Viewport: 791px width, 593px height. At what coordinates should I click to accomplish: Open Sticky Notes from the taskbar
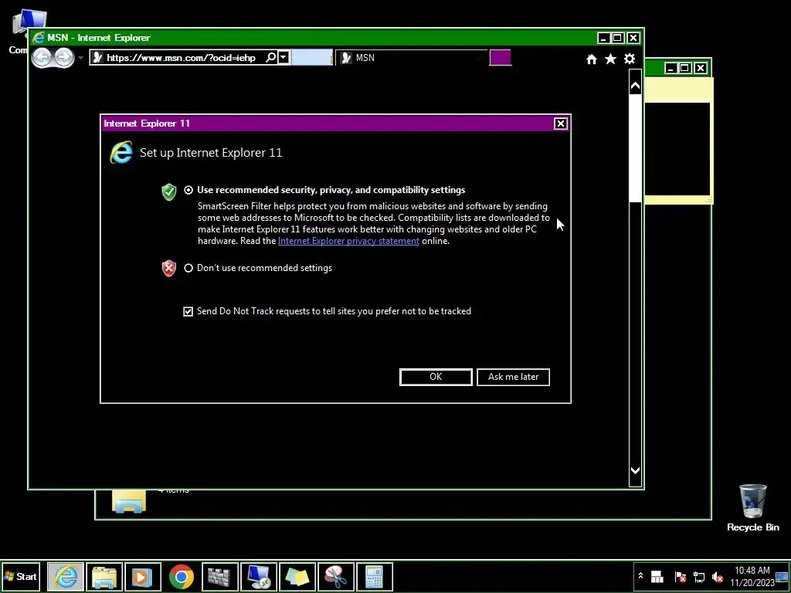(x=297, y=577)
